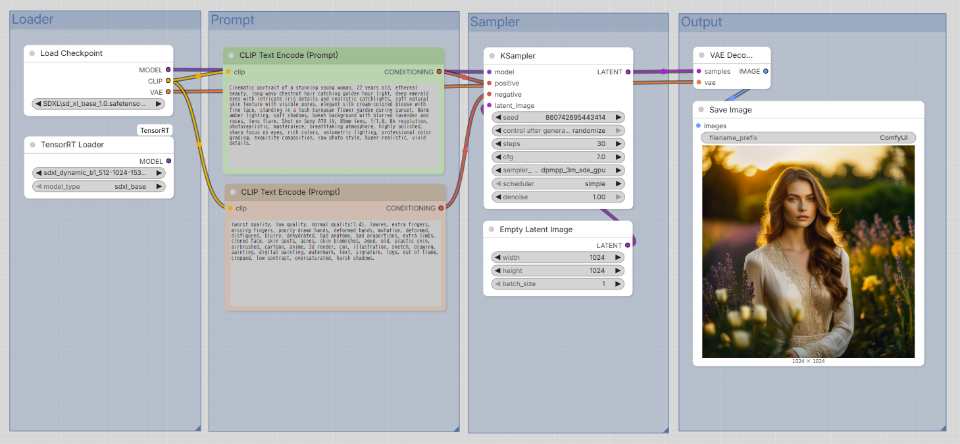Toggle collapse on the green CLIP Text Encode node

[231, 55]
